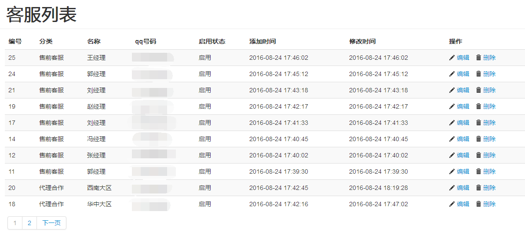
Task: Click the pencil edit icon for row 25
Action: click(452, 58)
